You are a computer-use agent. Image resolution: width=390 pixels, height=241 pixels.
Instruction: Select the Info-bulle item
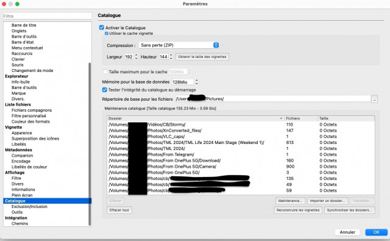[21, 82]
